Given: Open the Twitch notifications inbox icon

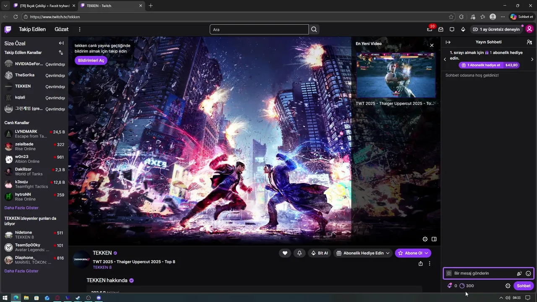Looking at the screenshot, I should click(441, 29).
